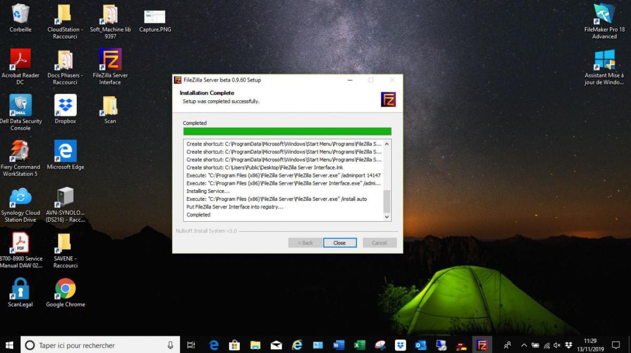Click the greyed Cancel button in Setup
This screenshot has width=631, height=353.
379,243
